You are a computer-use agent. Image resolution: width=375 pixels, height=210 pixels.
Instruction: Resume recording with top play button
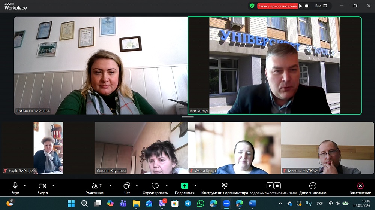(301, 6)
